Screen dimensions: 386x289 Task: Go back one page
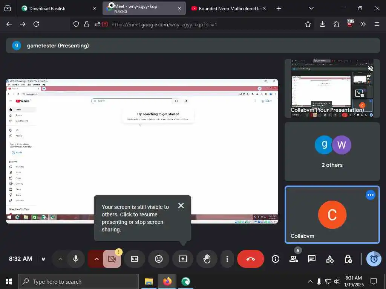[9, 24]
